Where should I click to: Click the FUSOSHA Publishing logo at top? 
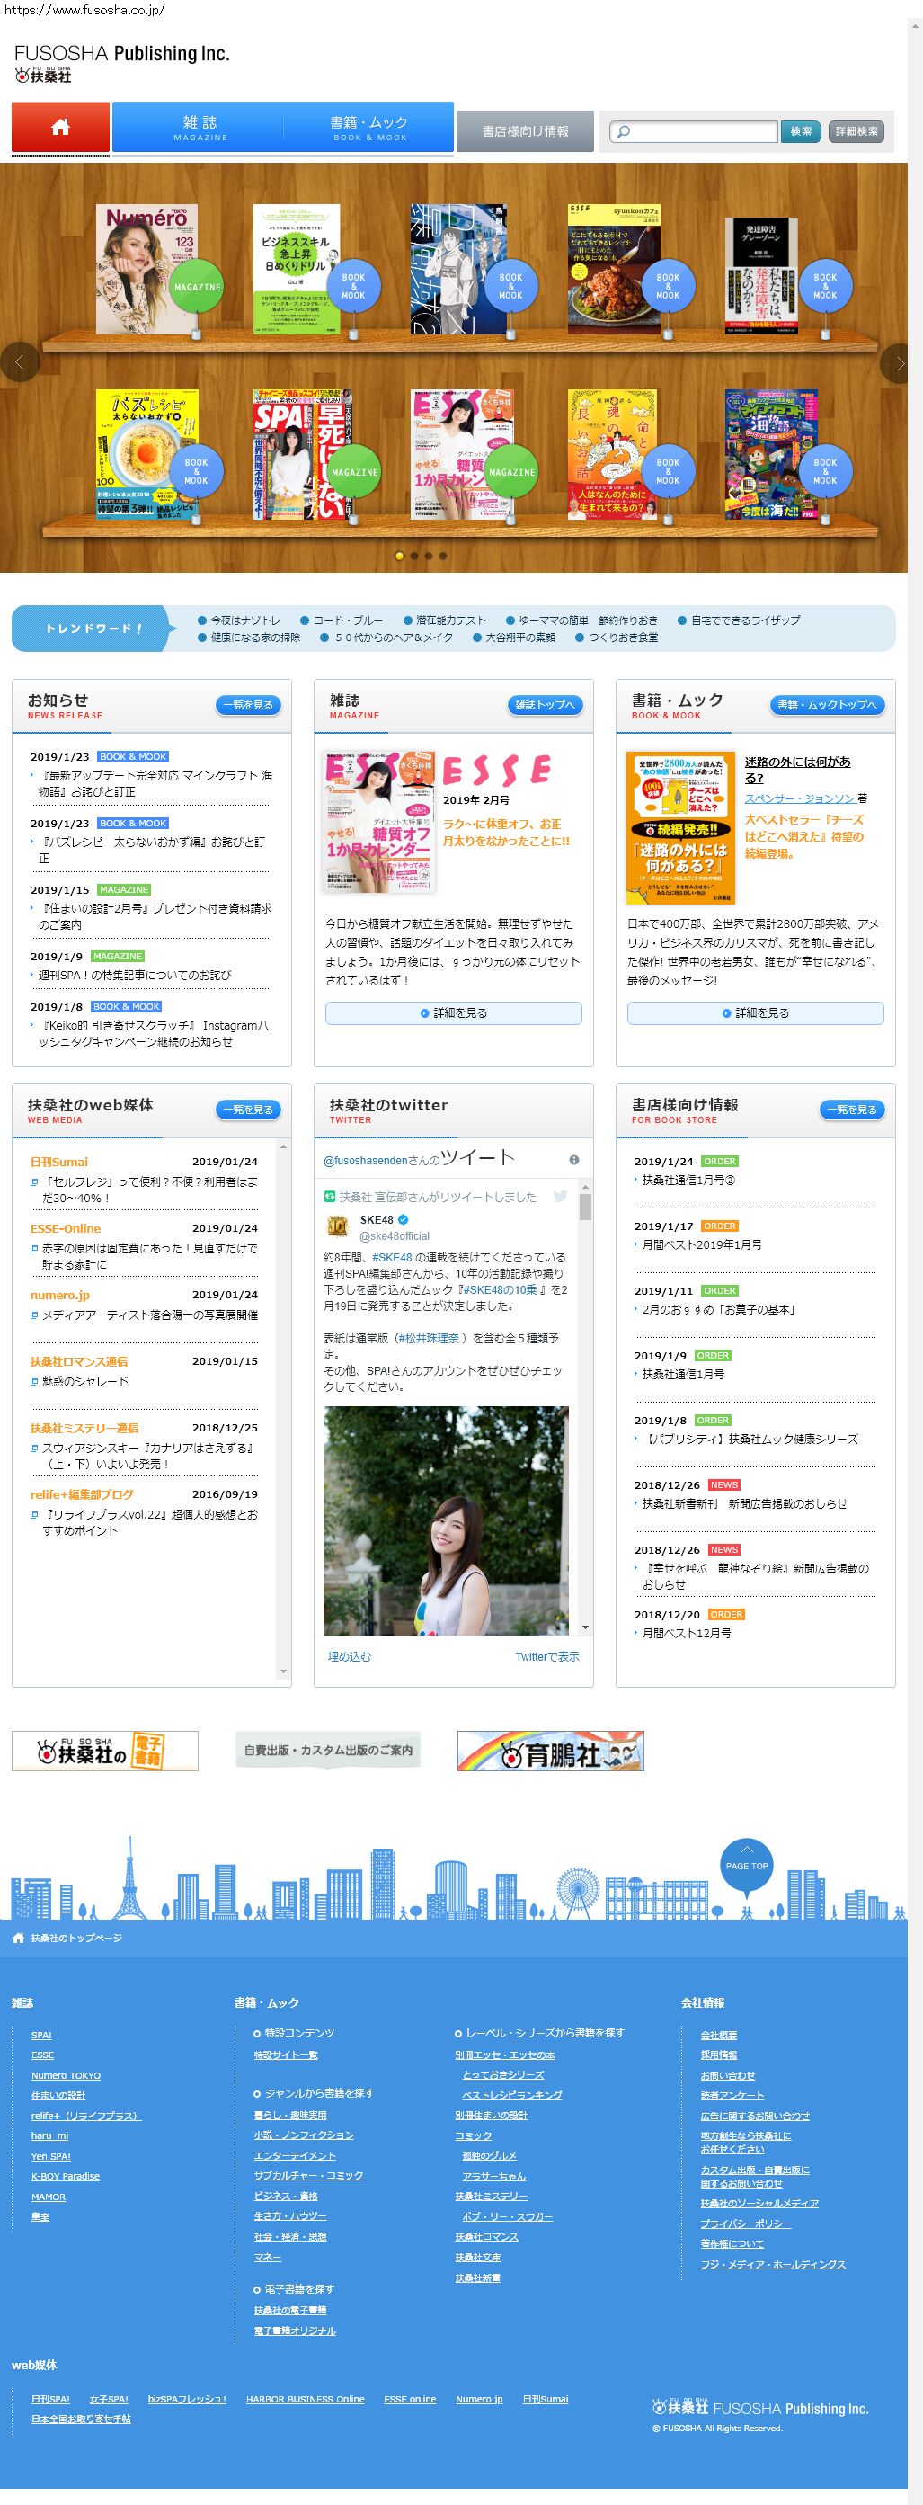[121, 62]
